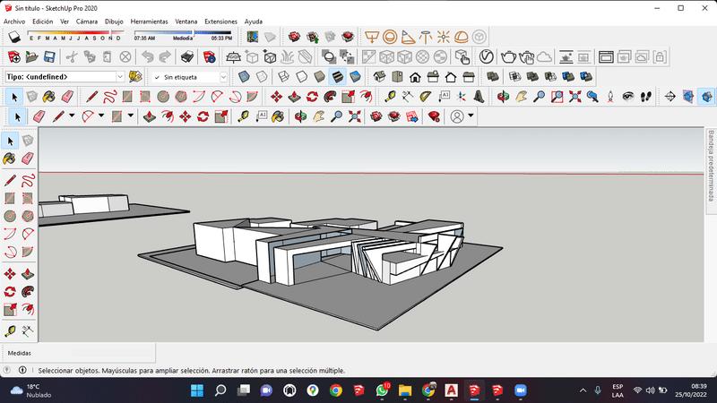Click the Split solid tool

coord(586,77)
